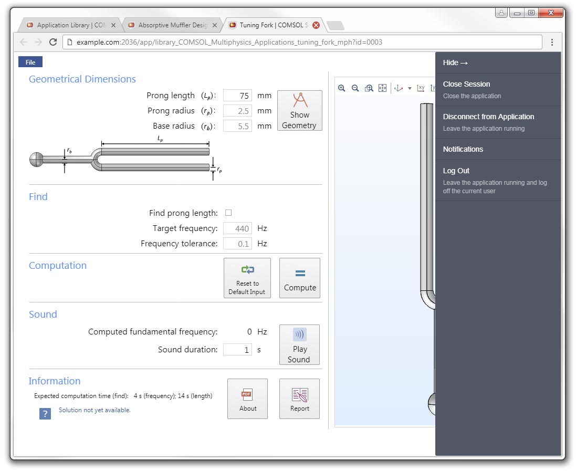Click the blue question mark help icon
Viewport: 576px width, 471px height.
(x=45, y=414)
